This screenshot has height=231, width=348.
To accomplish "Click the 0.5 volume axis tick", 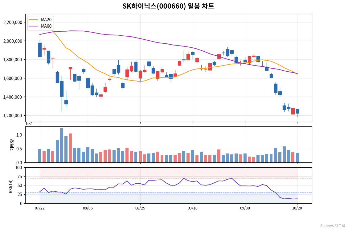I will tap(19, 149).
